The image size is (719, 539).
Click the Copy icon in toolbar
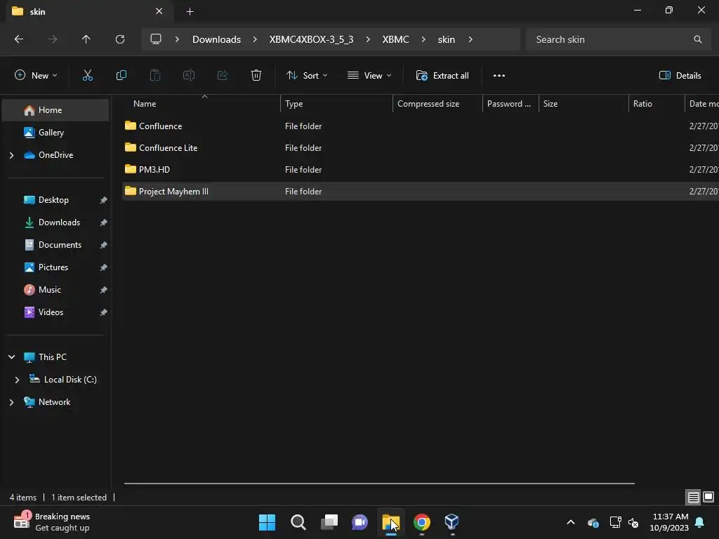[x=121, y=76]
